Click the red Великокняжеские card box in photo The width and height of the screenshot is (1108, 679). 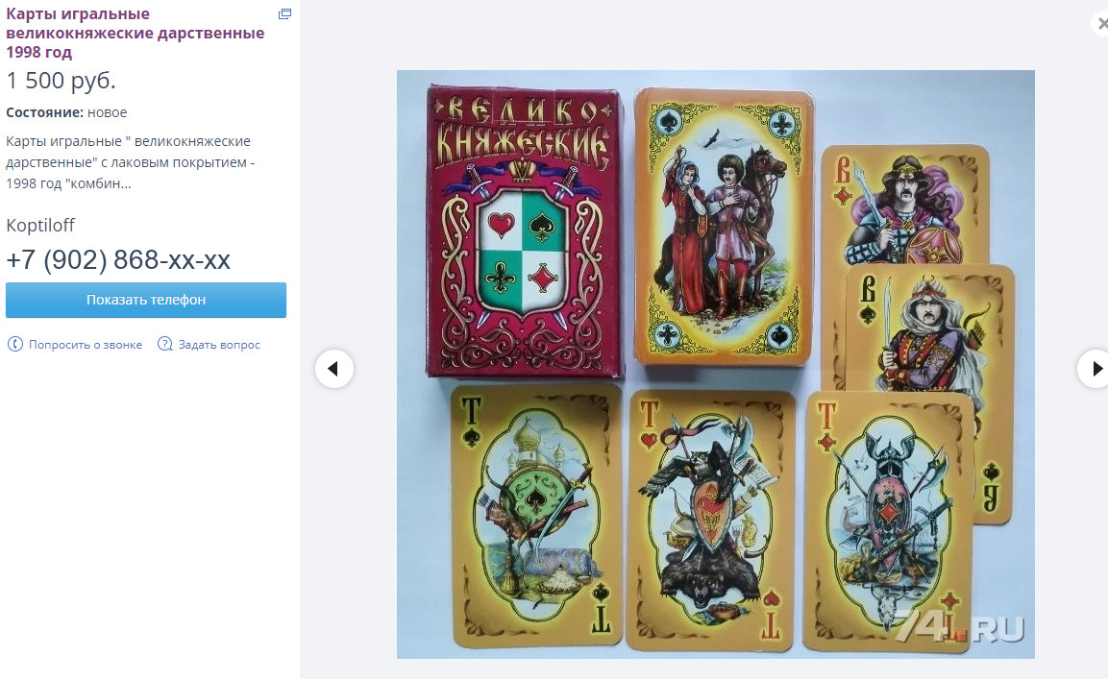[524, 231]
